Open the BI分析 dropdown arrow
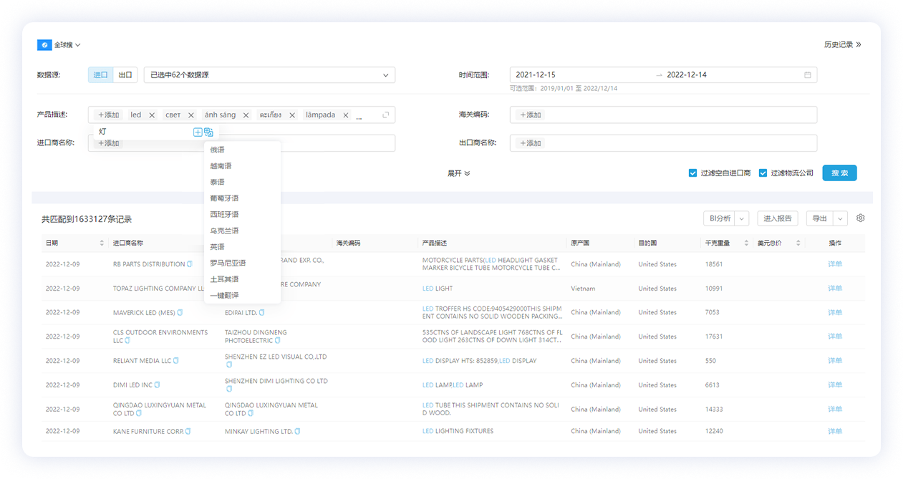Screen dimensions: 903x479 [742, 219]
